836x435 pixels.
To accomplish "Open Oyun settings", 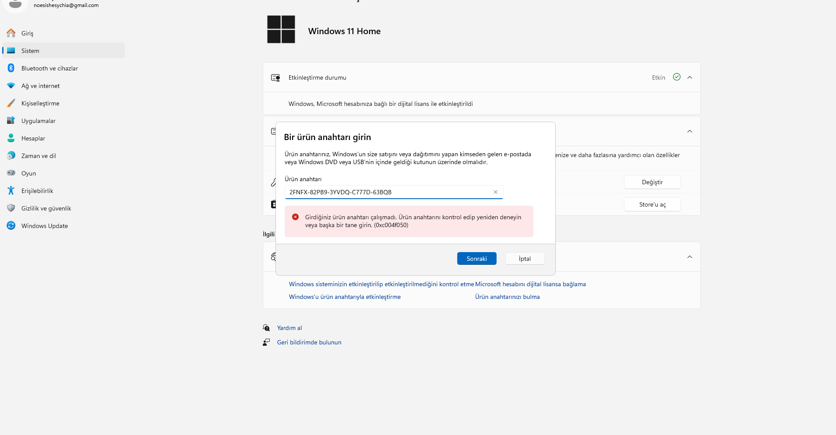I will pos(63,173).
